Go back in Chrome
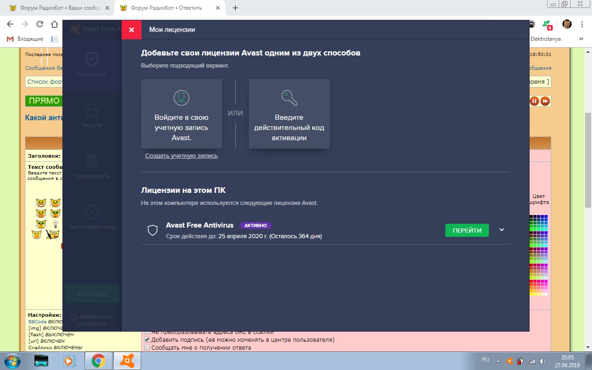Screen dimensions: 592x370 point(10,24)
